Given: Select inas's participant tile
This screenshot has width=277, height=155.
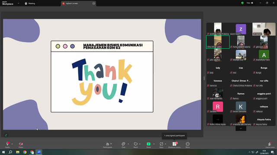Looking at the screenshot, I should (x=241, y=68).
